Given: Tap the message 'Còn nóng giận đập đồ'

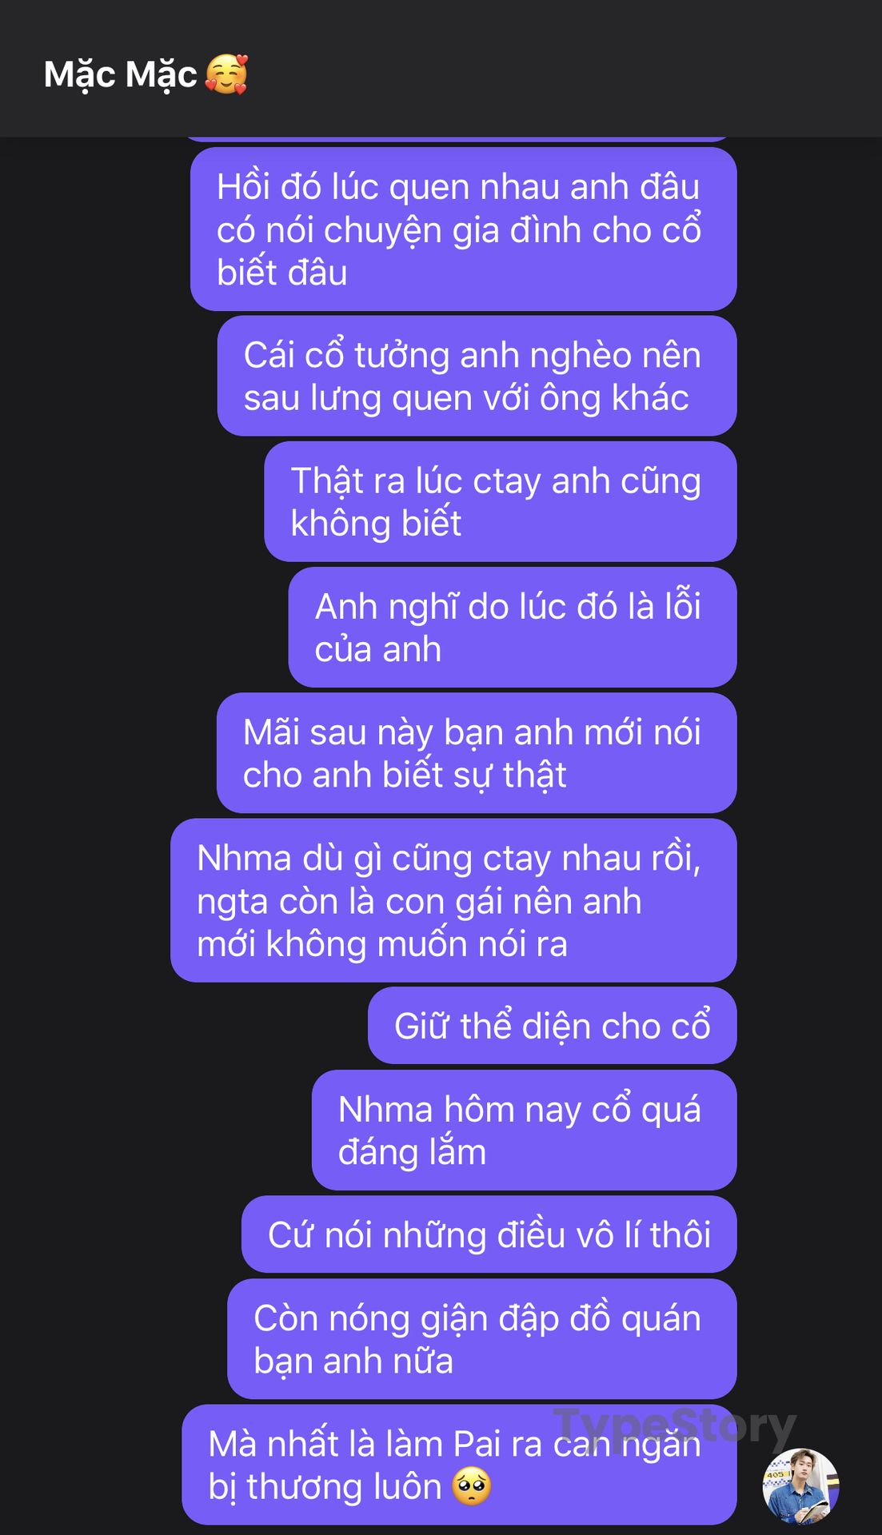Looking at the screenshot, I should click(482, 1339).
